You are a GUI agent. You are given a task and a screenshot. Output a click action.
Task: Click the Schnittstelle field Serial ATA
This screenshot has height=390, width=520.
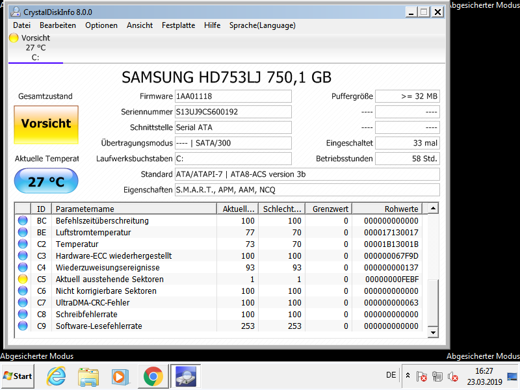pos(233,127)
